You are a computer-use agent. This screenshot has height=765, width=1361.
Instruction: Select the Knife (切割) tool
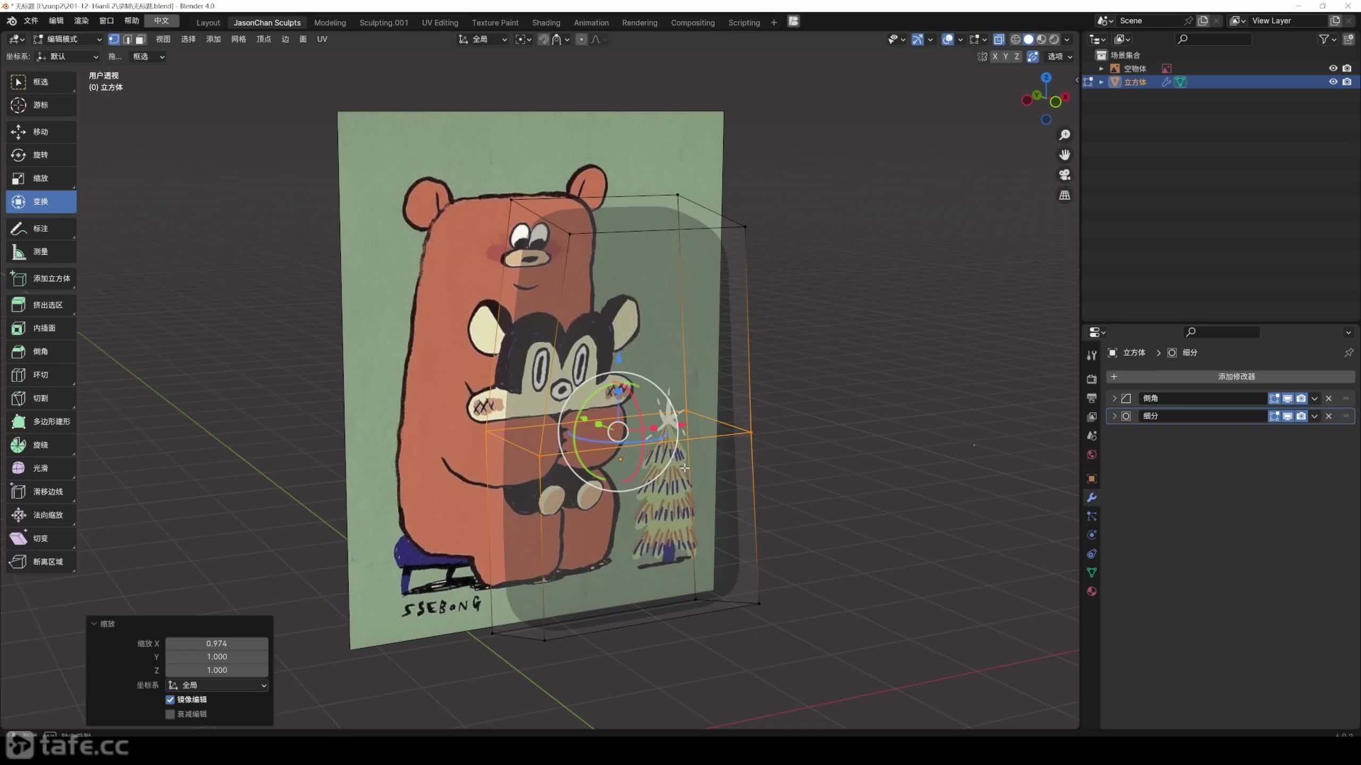pos(41,398)
